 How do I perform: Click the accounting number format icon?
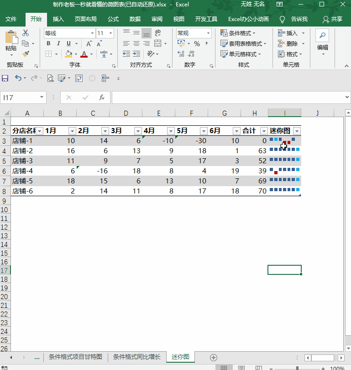(181, 43)
